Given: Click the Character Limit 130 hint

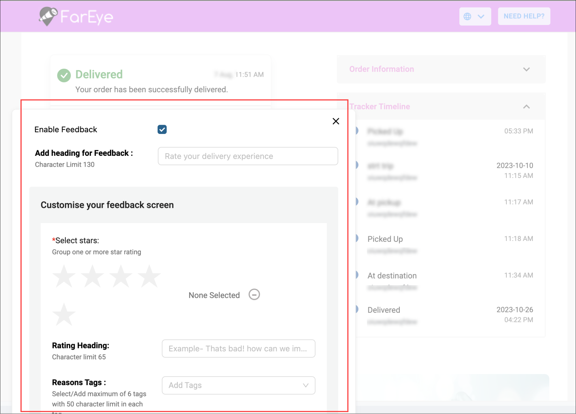Looking at the screenshot, I should 65,165.
